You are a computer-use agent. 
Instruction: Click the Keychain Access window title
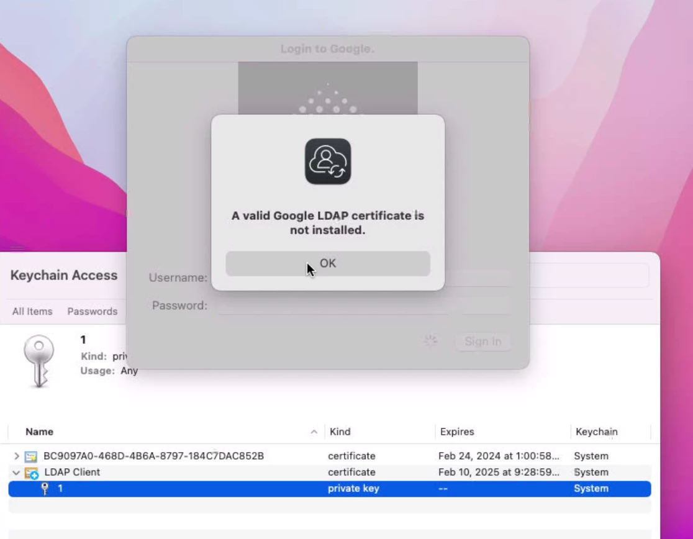(x=63, y=275)
